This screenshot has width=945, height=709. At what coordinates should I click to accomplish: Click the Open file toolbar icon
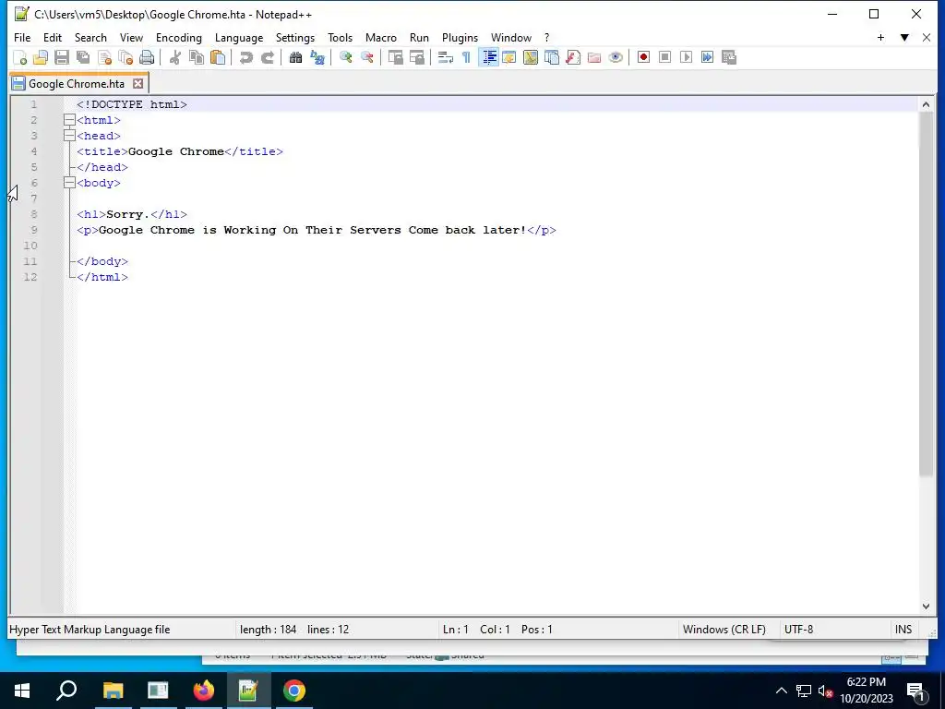pyautogui.click(x=41, y=57)
